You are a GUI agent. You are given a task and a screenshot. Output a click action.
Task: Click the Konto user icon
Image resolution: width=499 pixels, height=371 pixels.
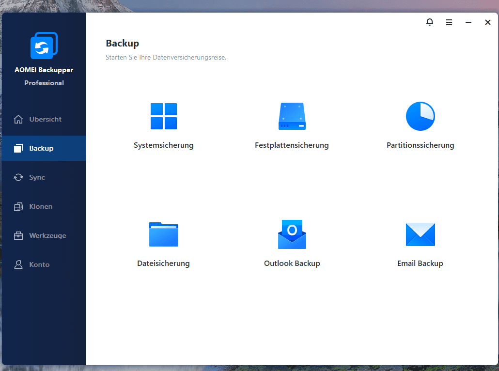tap(18, 264)
